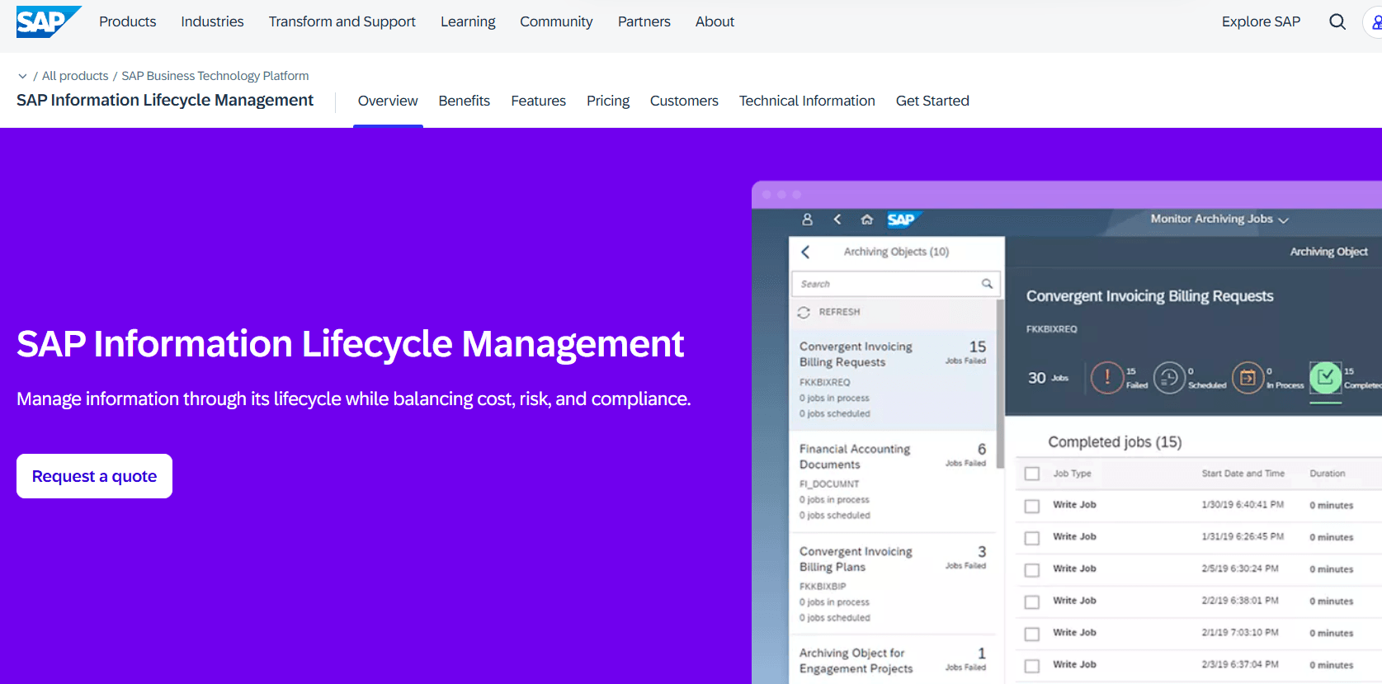
Task: Click the 2/5/19 6:30:24 PM timestamp
Action: click(1240, 568)
